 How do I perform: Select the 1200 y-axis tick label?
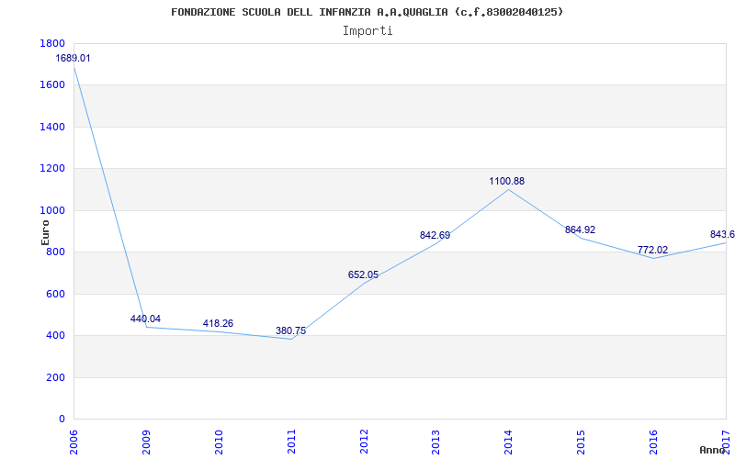point(52,169)
